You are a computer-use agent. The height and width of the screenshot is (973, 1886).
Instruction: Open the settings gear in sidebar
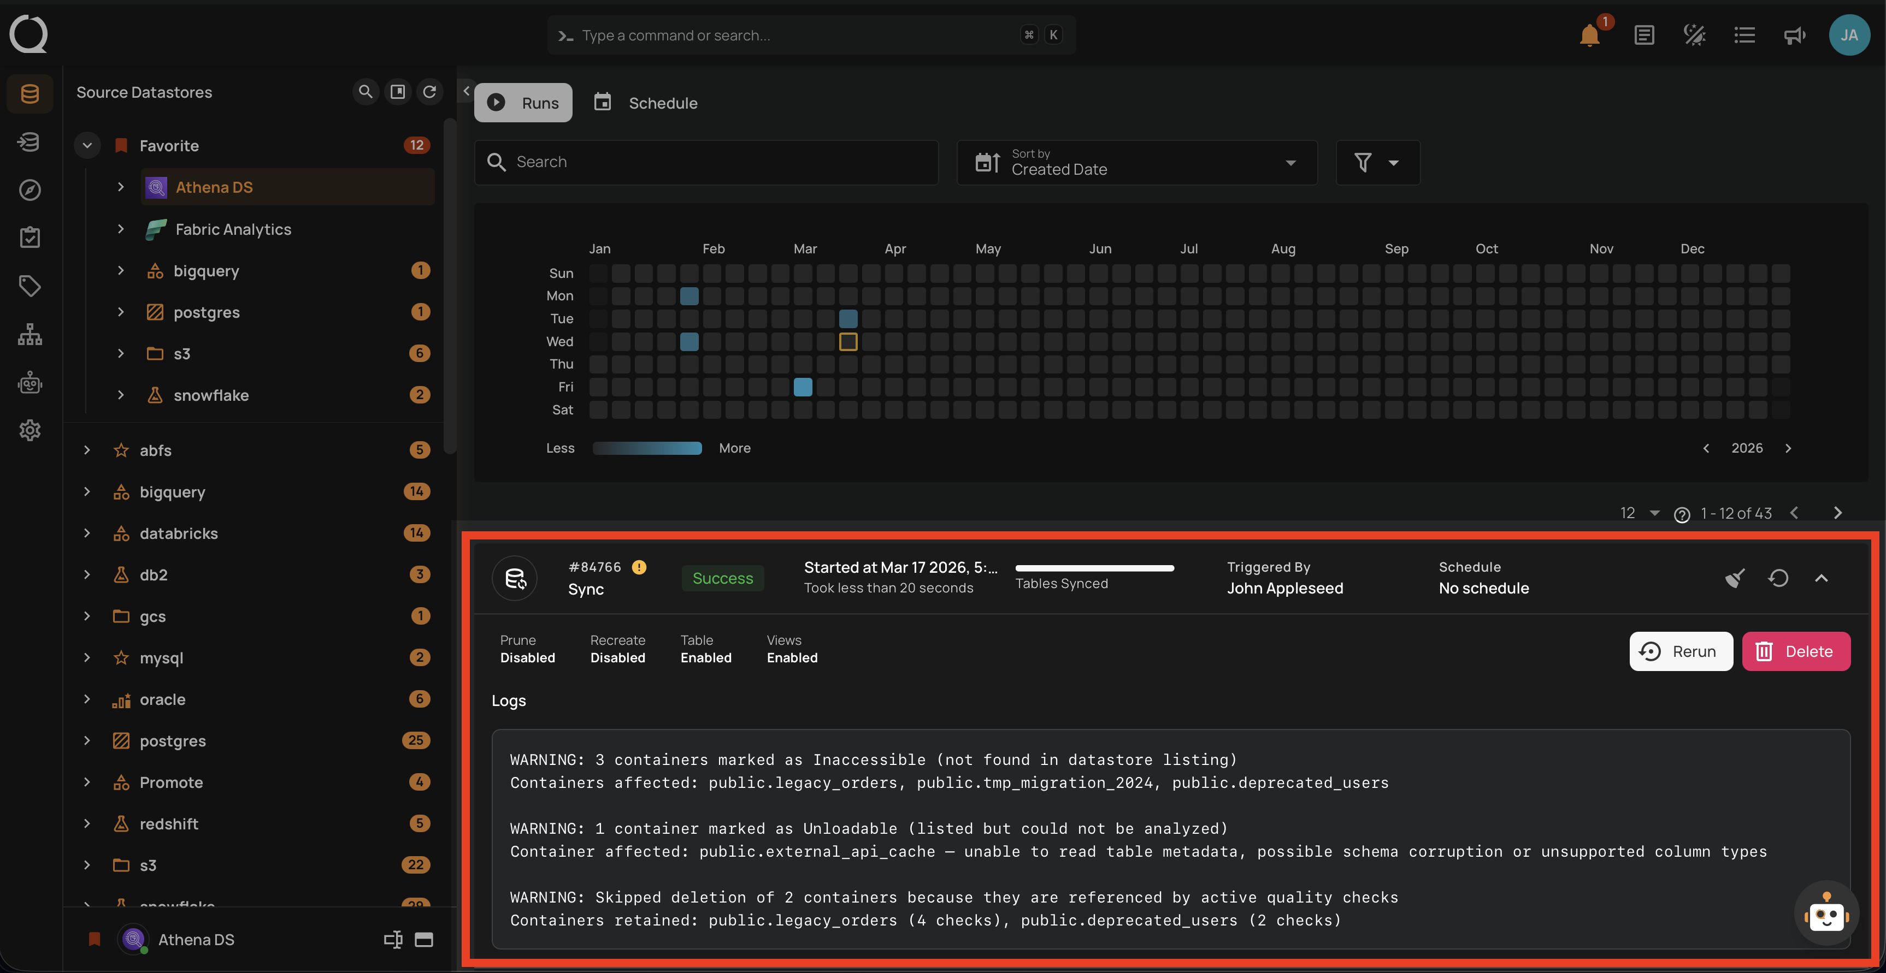tap(30, 430)
